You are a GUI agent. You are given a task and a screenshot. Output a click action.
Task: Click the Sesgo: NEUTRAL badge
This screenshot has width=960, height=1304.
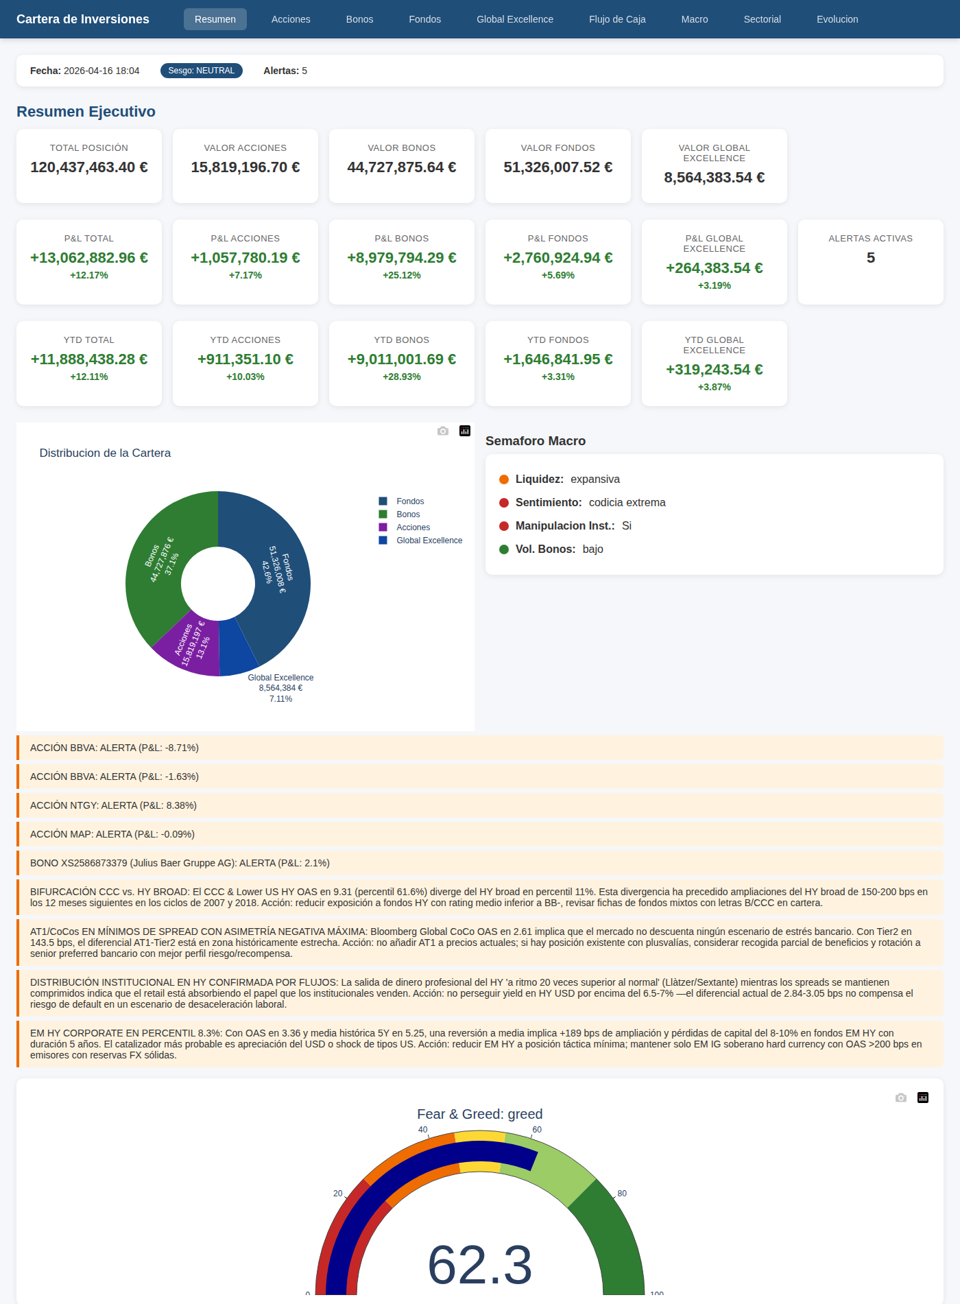[202, 71]
